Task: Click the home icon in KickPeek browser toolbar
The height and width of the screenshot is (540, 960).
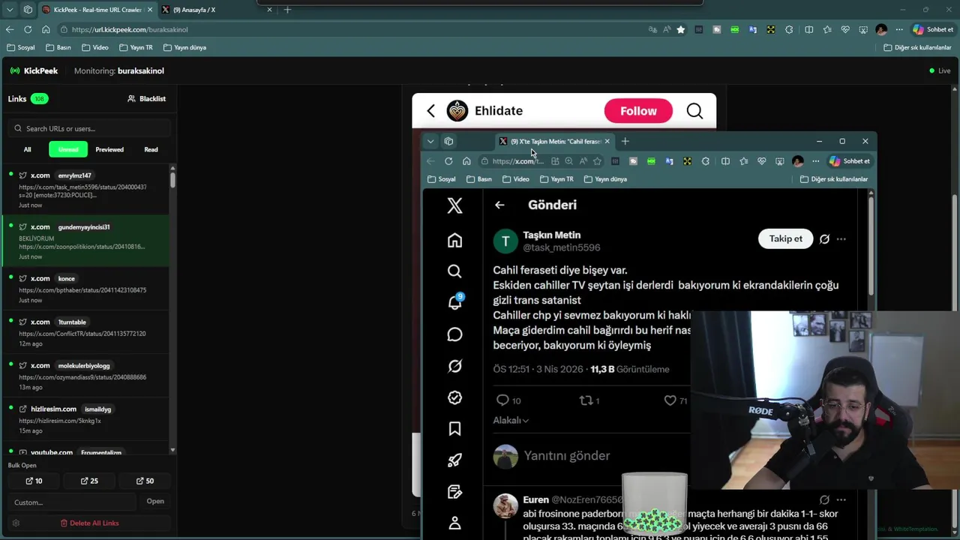Action: pyautogui.click(x=46, y=29)
